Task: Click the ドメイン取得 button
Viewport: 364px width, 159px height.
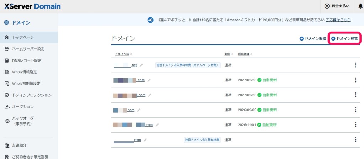Action: 313,38
